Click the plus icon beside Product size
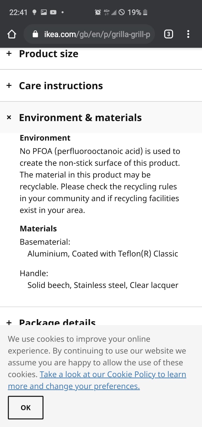The height and width of the screenshot is (427, 202). point(9,54)
